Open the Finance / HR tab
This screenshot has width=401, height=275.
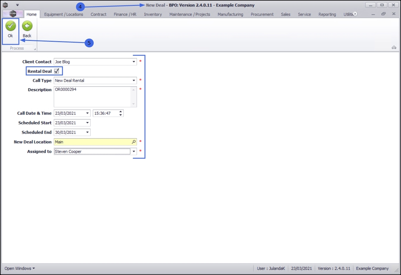(125, 14)
